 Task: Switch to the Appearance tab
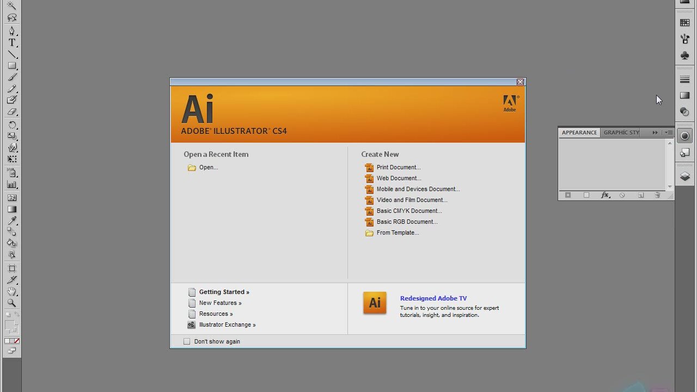click(579, 132)
